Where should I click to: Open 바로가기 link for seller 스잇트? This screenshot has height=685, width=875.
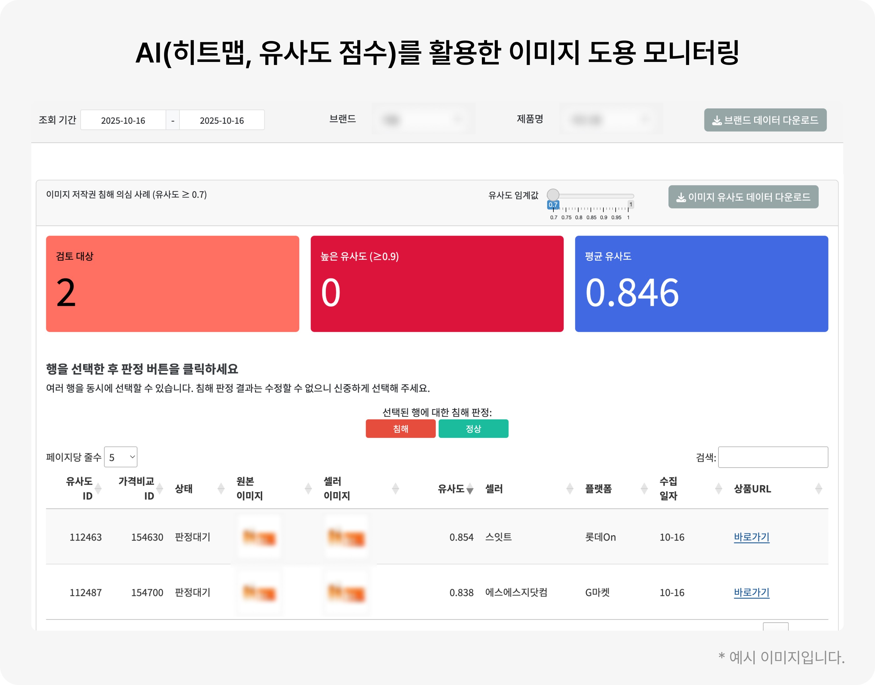[752, 537]
